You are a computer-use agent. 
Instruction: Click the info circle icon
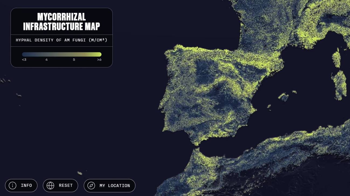(13, 185)
